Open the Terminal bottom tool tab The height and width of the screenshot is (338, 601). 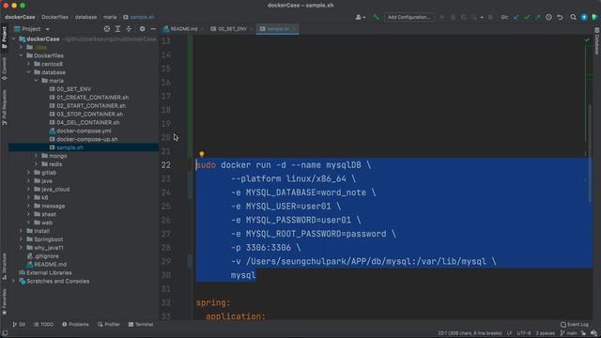(x=141, y=325)
